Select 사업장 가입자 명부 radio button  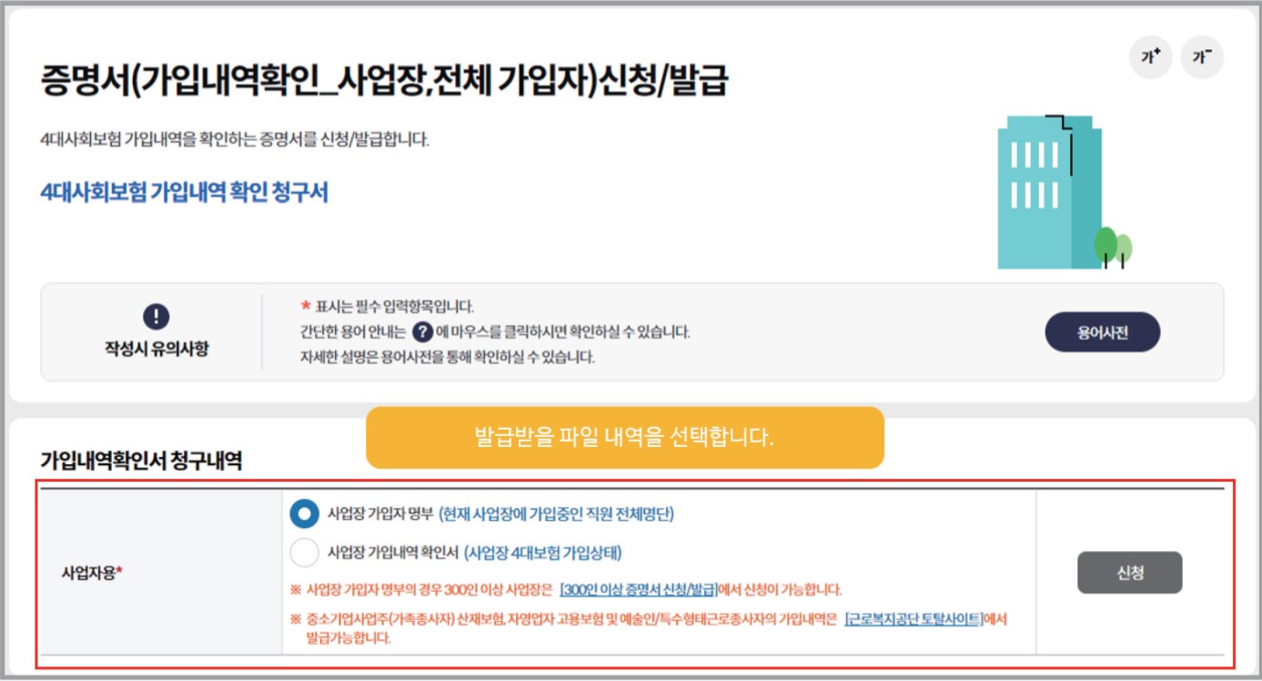click(304, 513)
